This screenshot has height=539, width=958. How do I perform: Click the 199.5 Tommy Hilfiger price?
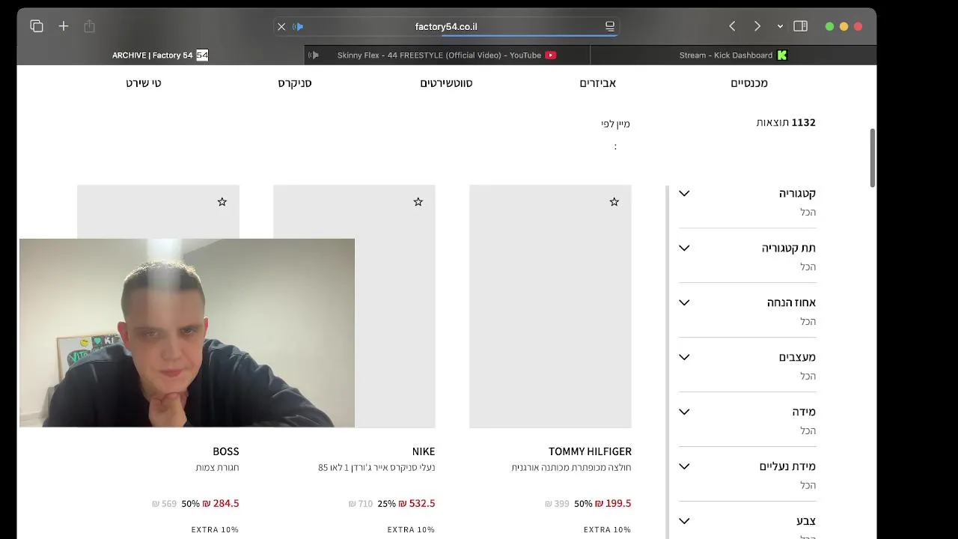tap(613, 504)
